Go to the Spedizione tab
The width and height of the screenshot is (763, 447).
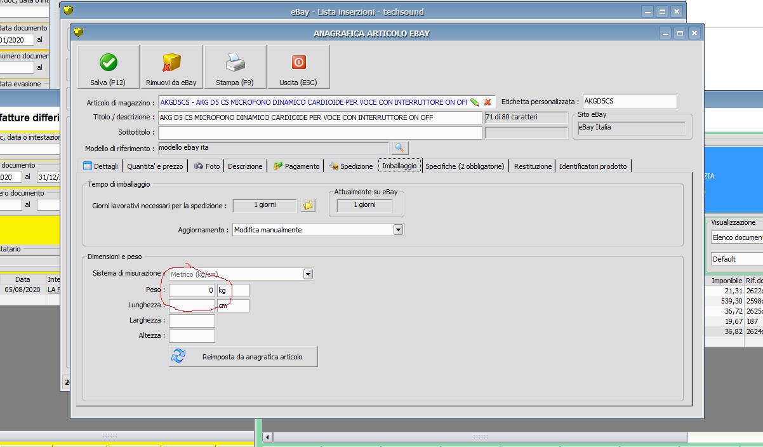350,166
